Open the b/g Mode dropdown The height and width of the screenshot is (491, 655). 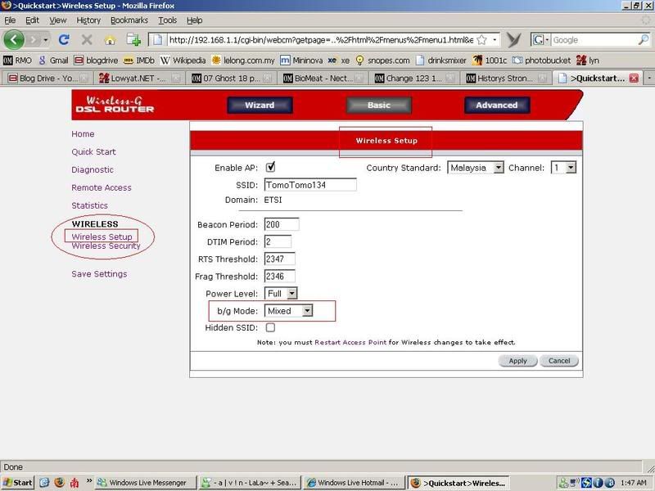[x=290, y=311]
